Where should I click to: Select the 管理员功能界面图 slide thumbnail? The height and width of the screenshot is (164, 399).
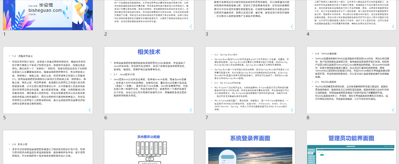pos(351,147)
